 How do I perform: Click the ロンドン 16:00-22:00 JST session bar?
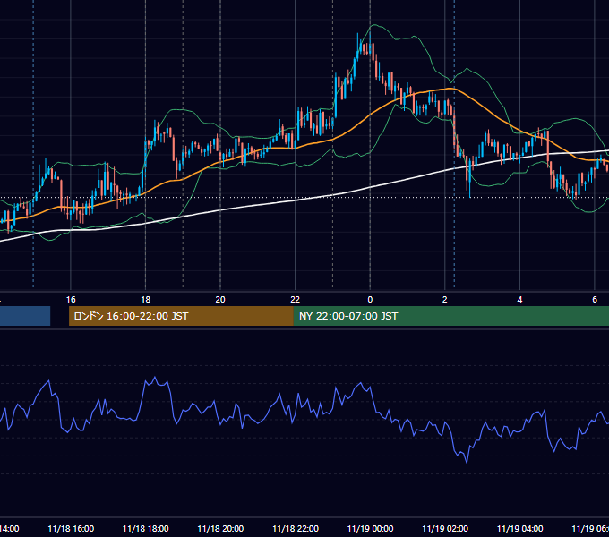[181, 316]
